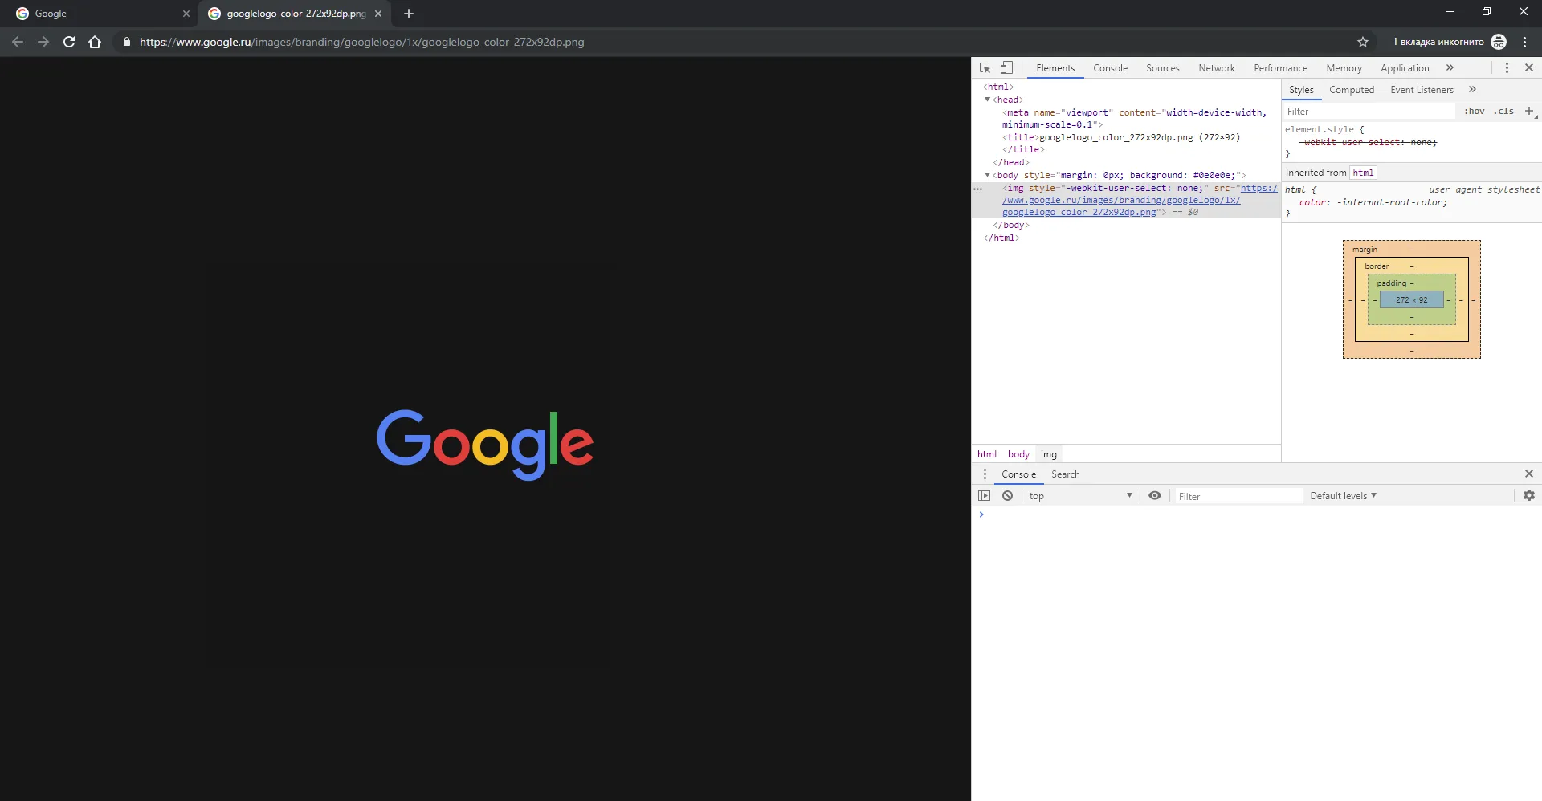
Task: Select the Computed sidebar tab
Action: pos(1352,90)
